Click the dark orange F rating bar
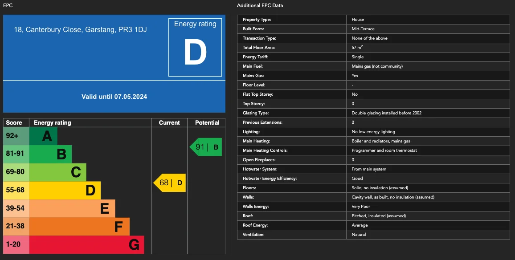Screen dimensions: 515x260 pyautogui.click(x=79, y=227)
